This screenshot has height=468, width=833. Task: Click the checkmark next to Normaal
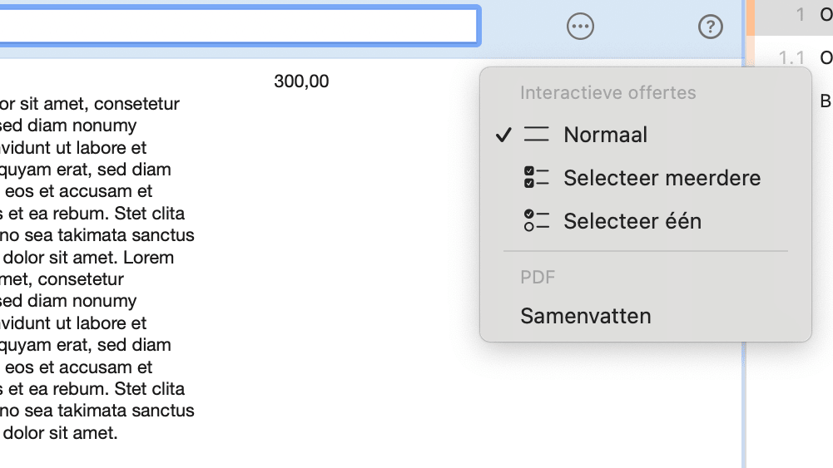(503, 135)
